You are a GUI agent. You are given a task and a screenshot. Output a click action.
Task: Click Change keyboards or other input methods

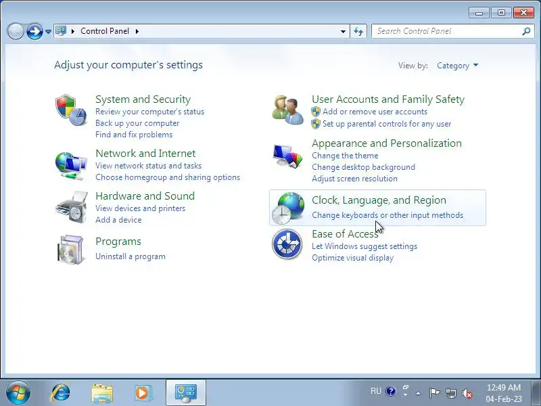pyautogui.click(x=387, y=215)
